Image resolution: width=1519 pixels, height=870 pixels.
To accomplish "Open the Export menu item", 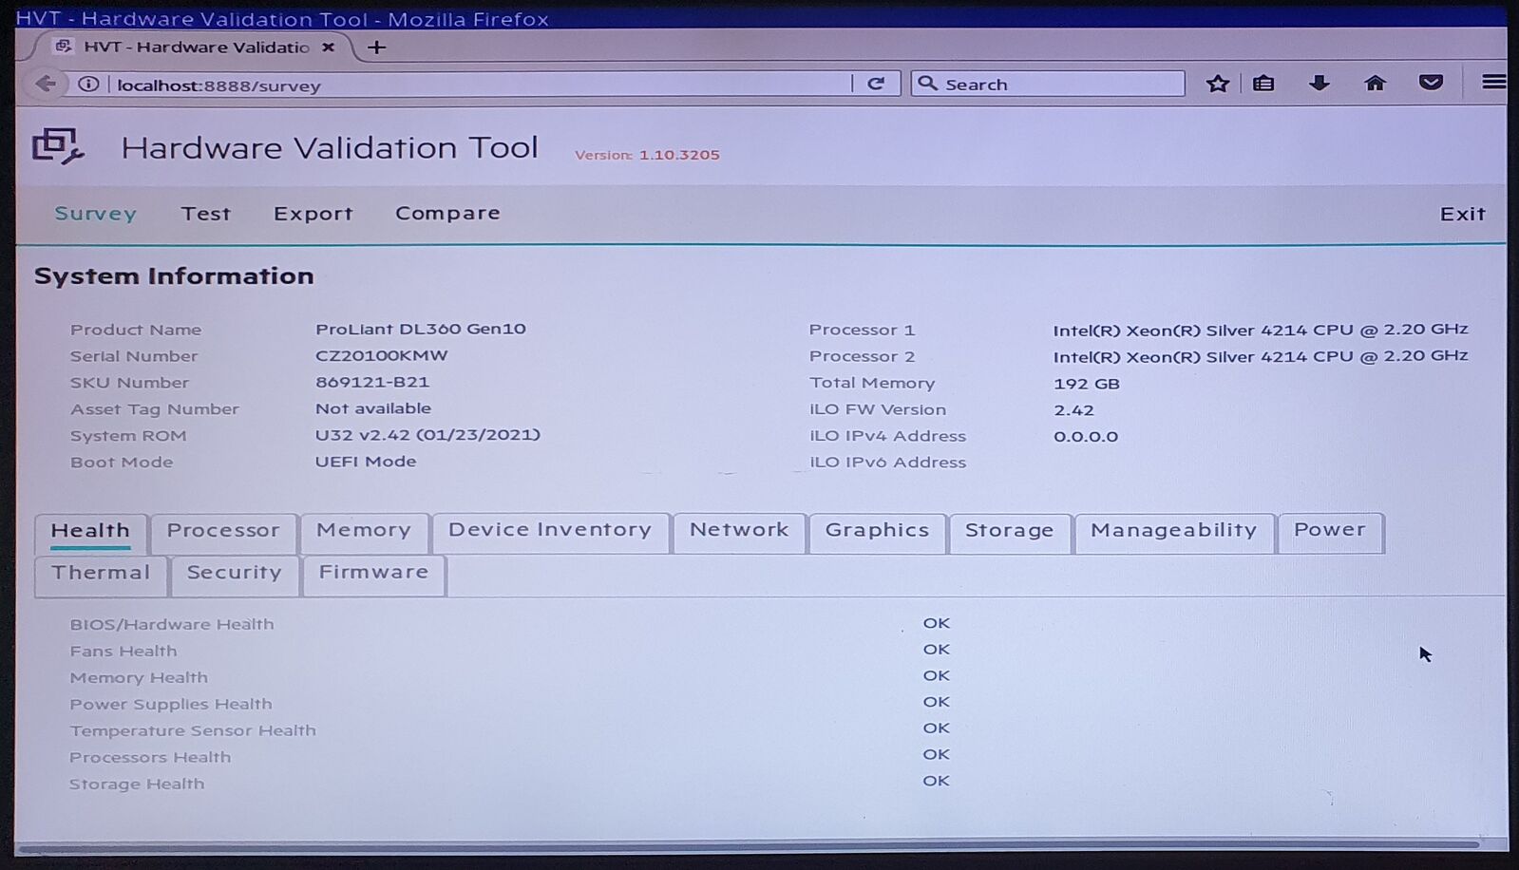I will click(x=313, y=214).
